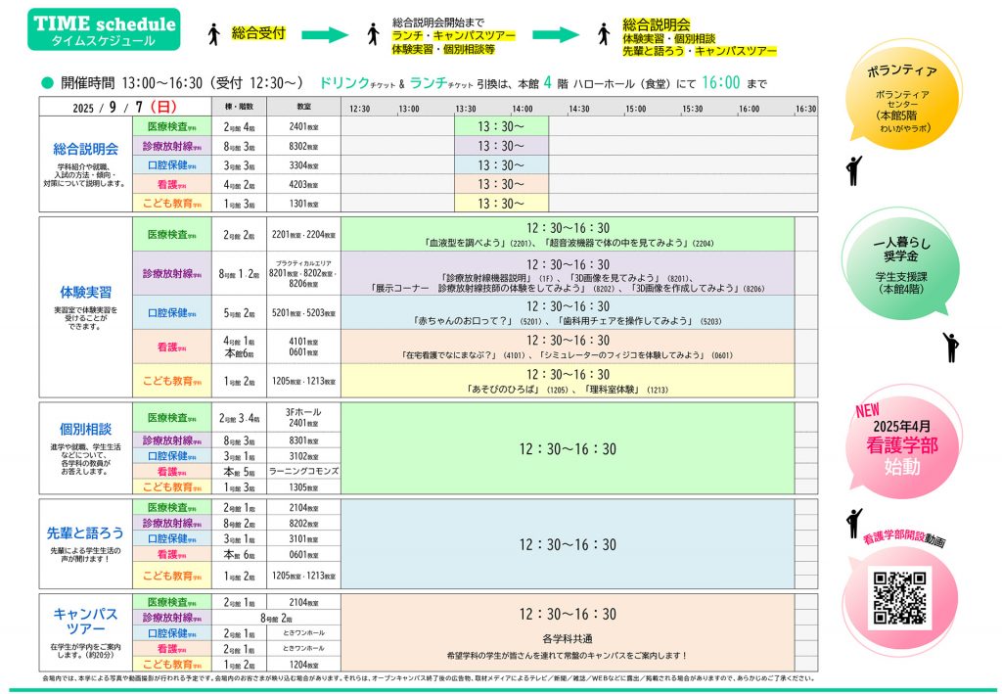Click the pointing person icon beside 看護学部開設動画
The image size is (1002, 694).
853,524
